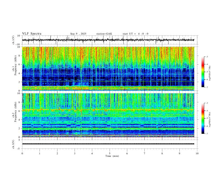Click the ch.3 black flat voltage trace
Image resolution: width=222 pixels, height=172 pixels.
[x=108, y=144]
